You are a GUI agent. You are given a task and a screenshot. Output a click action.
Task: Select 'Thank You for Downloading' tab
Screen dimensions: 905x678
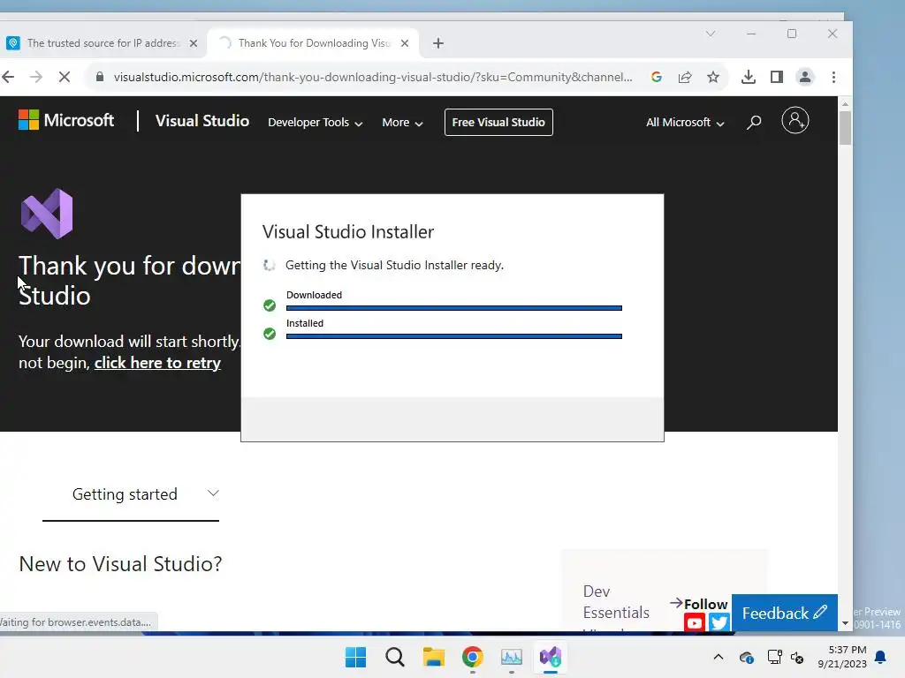click(312, 43)
